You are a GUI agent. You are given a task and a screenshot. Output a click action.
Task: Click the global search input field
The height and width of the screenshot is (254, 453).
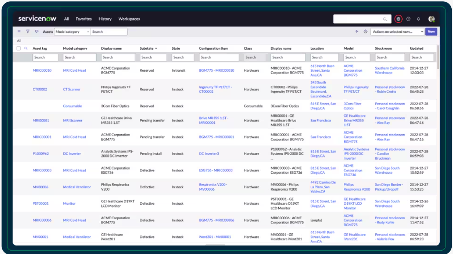click(358, 19)
